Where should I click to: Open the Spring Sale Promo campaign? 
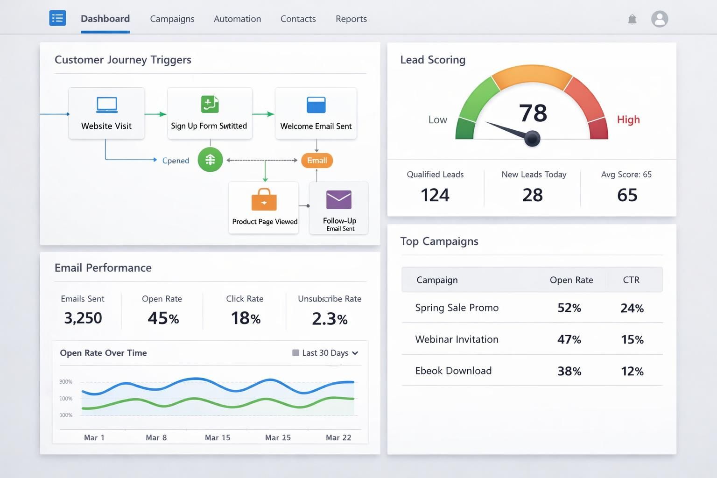[x=457, y=308]
